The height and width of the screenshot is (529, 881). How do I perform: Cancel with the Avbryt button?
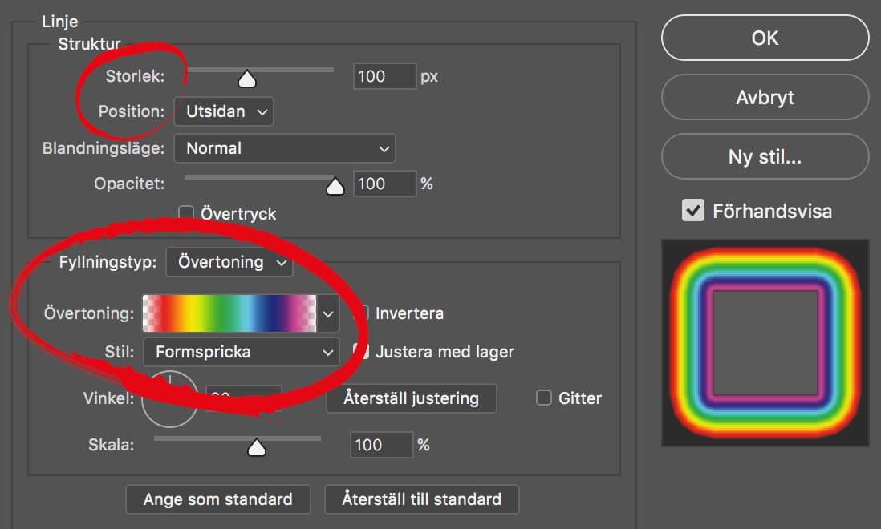pos(765,97)
